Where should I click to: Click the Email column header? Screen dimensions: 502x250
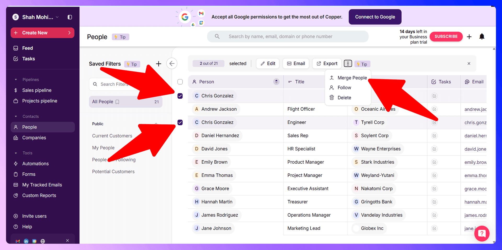pos(474,82)
